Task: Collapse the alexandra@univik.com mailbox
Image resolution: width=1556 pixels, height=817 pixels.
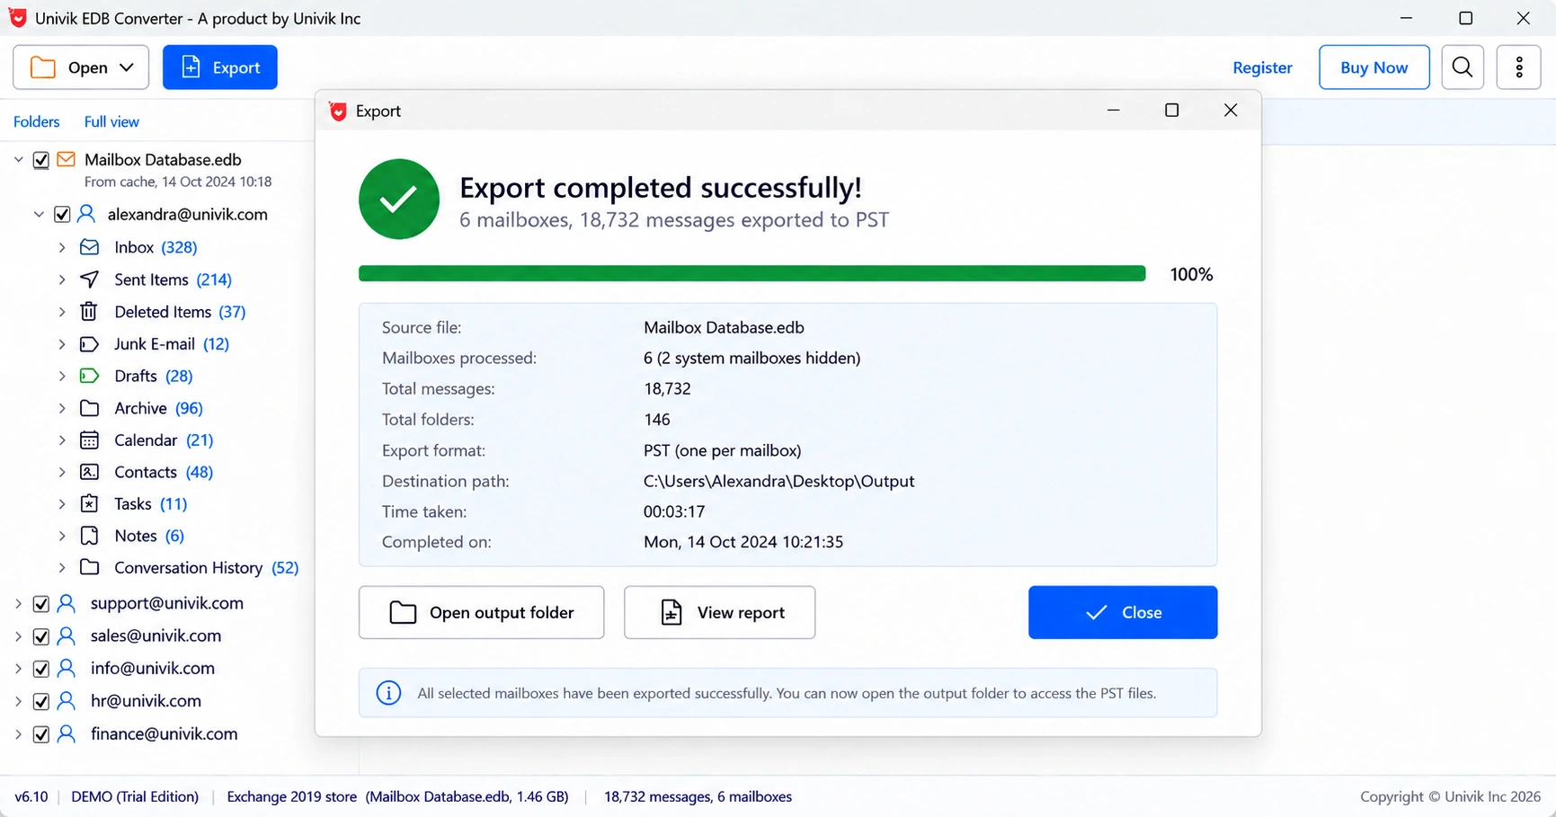Action: point(39,215)
